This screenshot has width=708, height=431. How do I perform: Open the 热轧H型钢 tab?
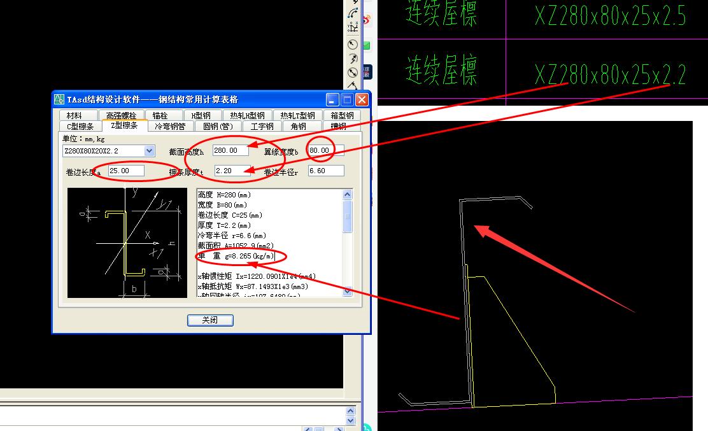coord(248,115)
